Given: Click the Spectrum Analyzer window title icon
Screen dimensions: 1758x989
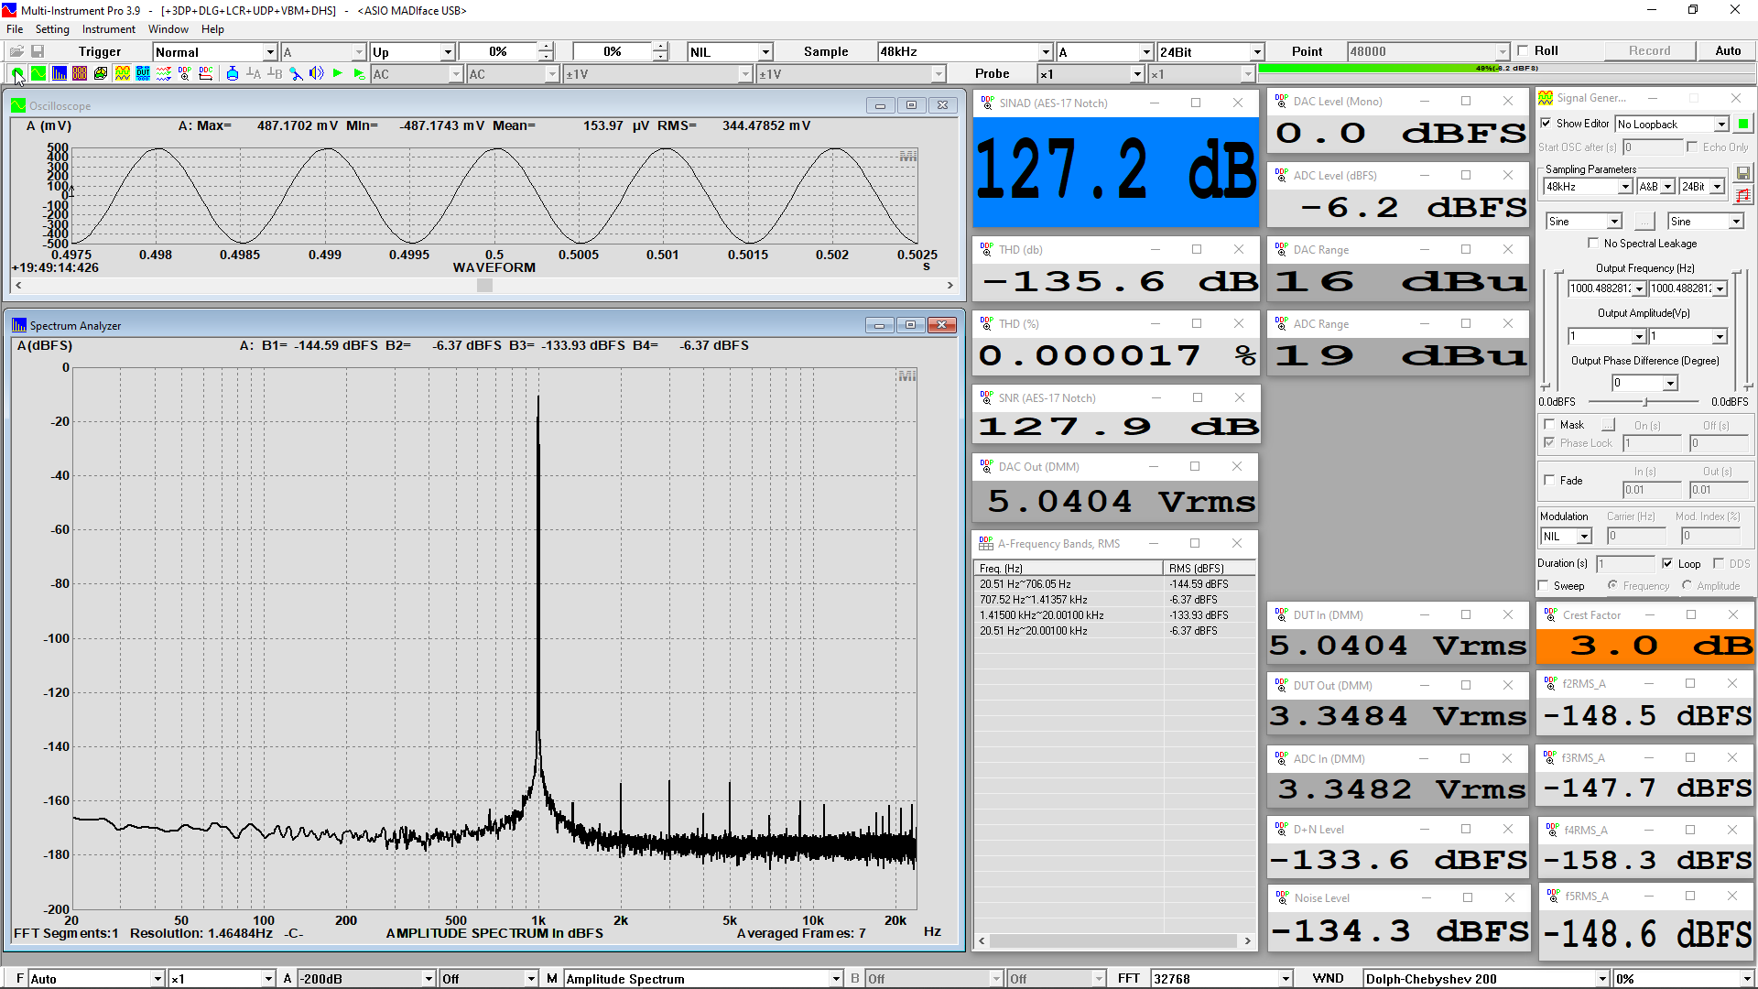Looking at the screenshot, I should coord(19,325).
